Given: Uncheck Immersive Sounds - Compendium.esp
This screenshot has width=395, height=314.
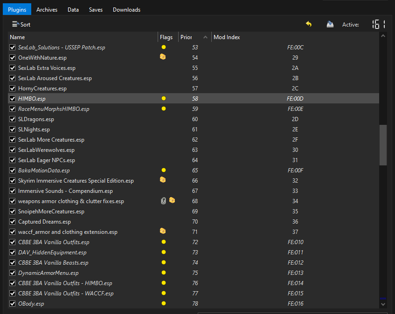Looking at the screenshot, I should point(12,191).
